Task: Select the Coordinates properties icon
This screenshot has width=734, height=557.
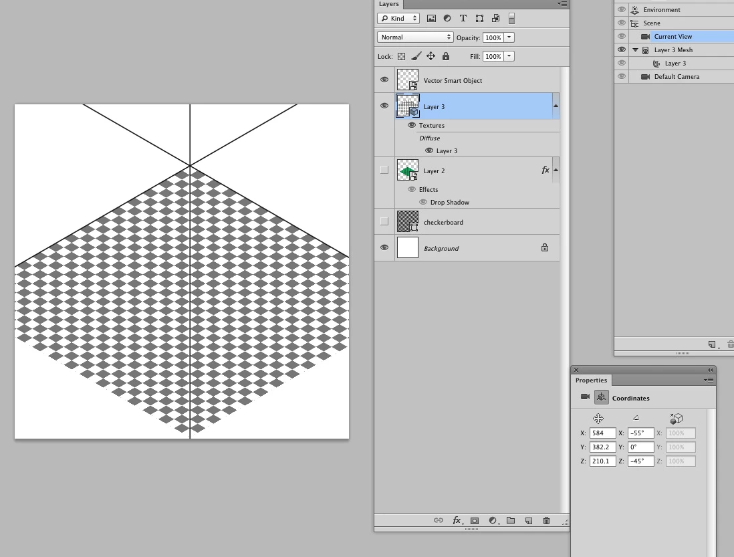Action: tap(602, 397)
